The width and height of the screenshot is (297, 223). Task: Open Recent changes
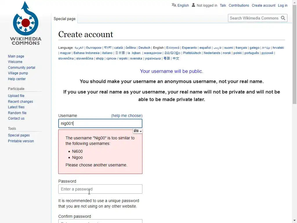tap(21, 101)
